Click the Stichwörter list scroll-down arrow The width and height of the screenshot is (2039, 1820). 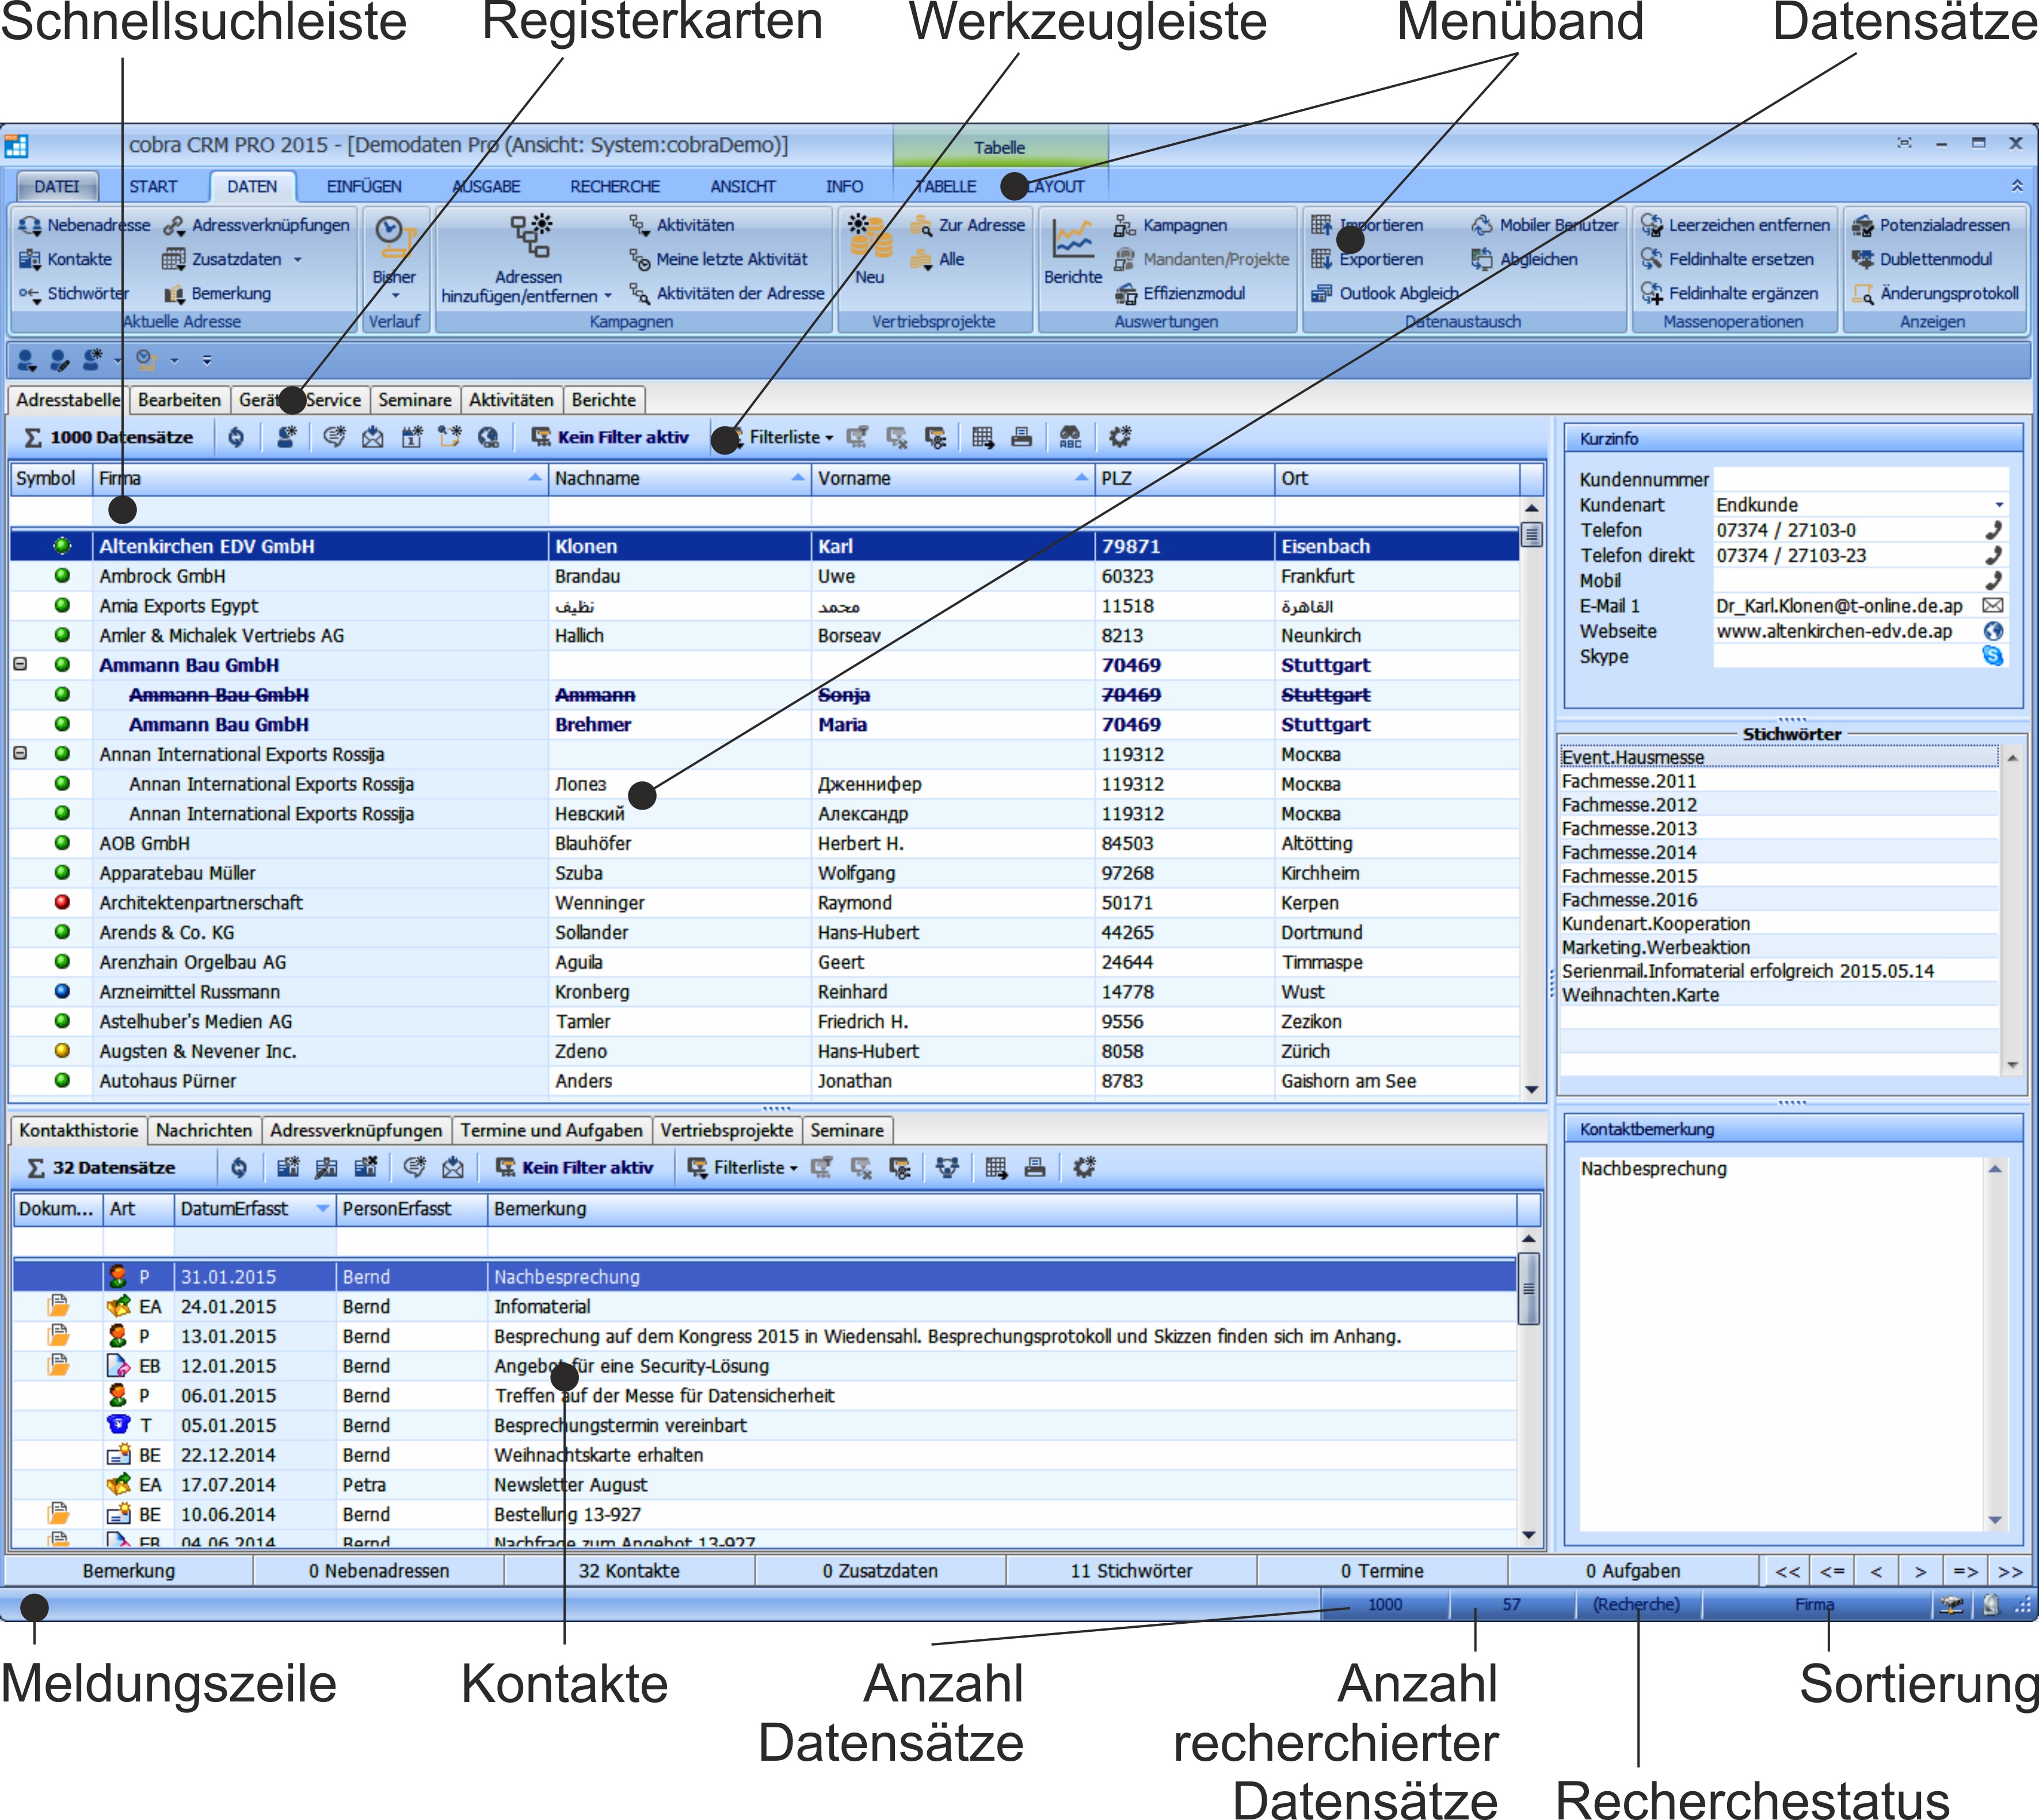tap(2012, 1065)
